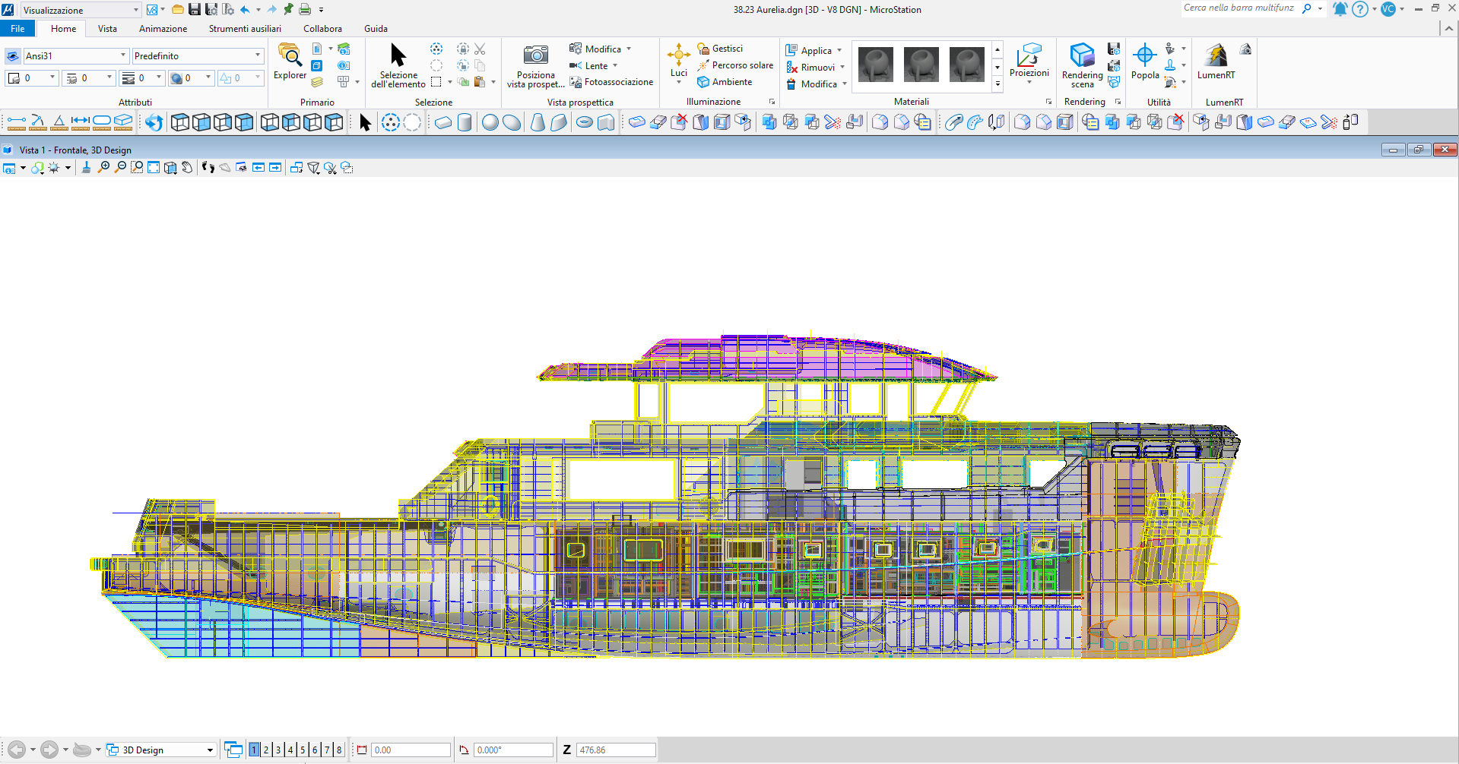Choose the sphere solid tool

[490, 123]
